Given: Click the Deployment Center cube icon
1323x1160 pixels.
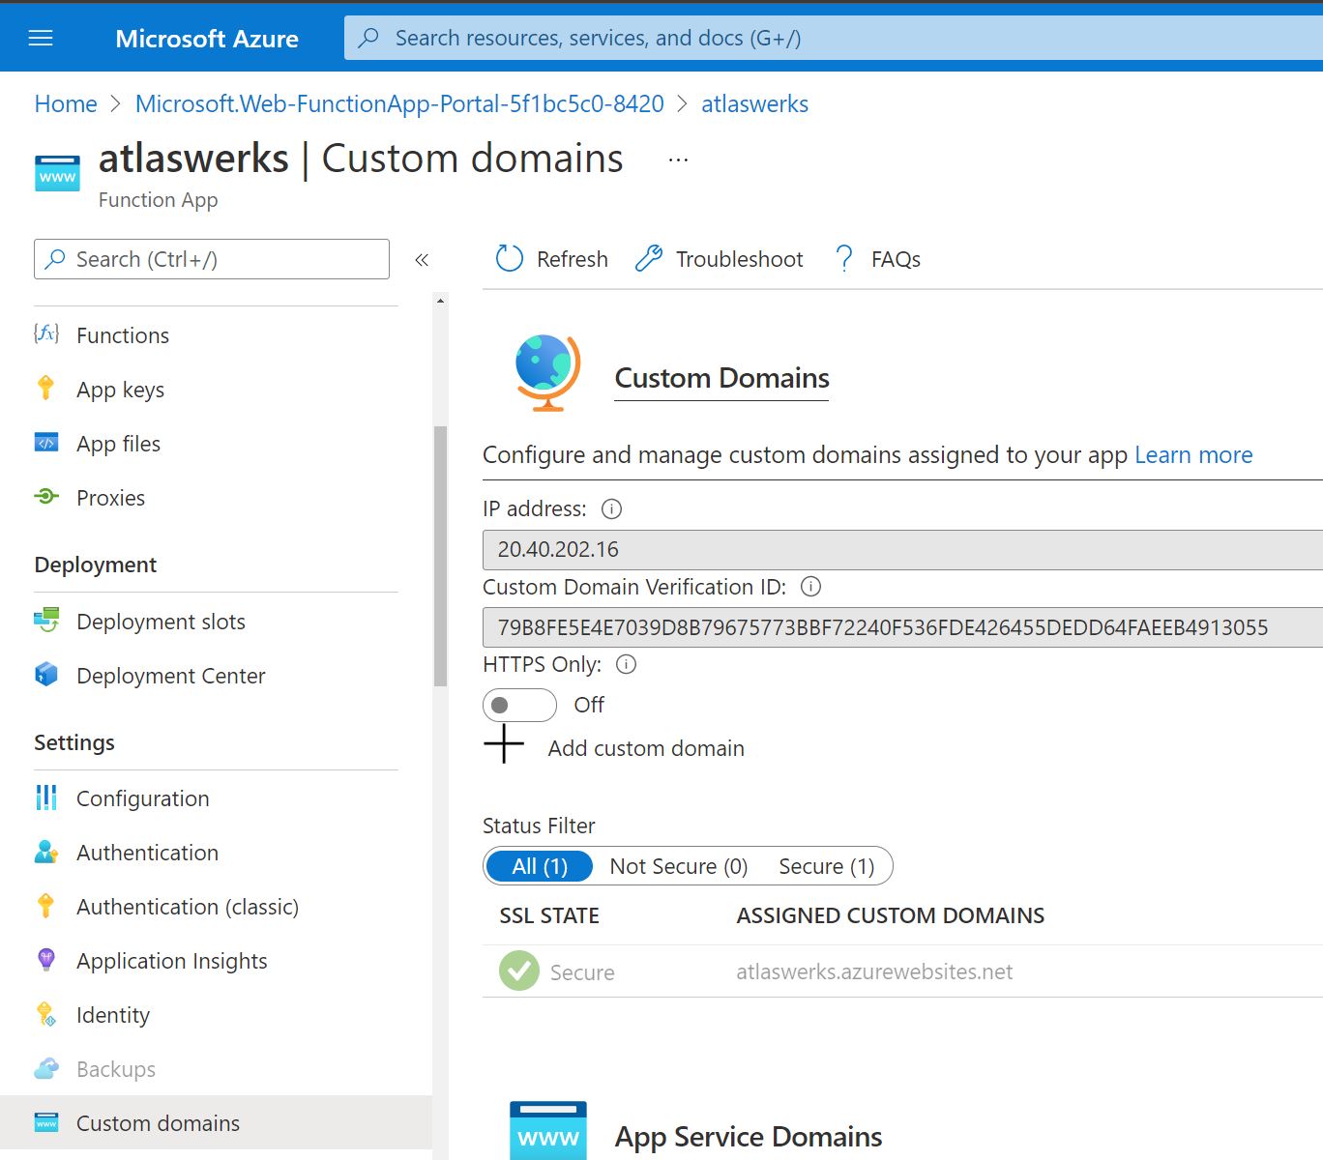Looking at the screenshot, I should tap(46, 675).
